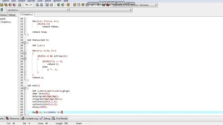The width and height of the screenshot is (223, 125).
Task: Click the Close file toolbar icon
Action: point(10,5)
